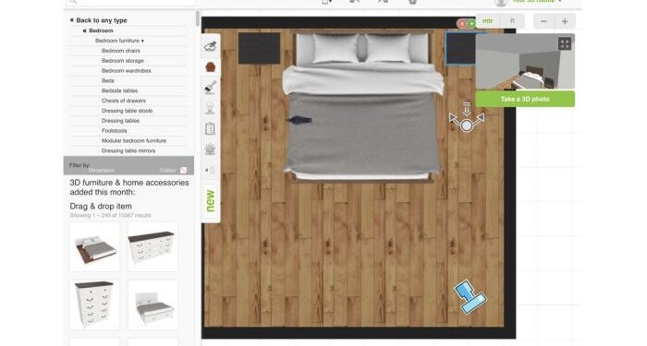Image resolution: width=647 pixels, height=346 pixels.
Task: Switch measurement units to ft
Action: tap(512, 20)
